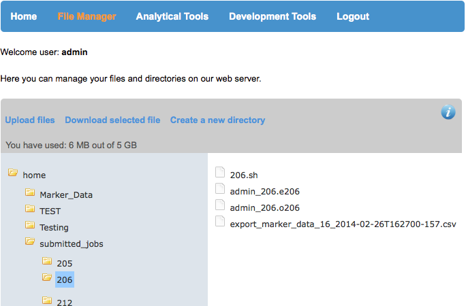Go to the Home page

pos(24,16)
